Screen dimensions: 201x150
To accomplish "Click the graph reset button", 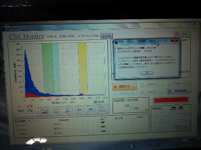I will tap(102, 109).
